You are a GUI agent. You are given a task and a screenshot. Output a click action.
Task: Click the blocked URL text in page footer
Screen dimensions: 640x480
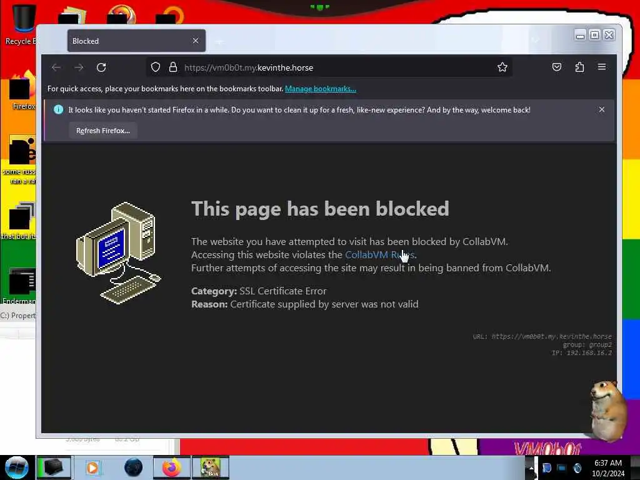pyautogui.click(x=542, y=336)
